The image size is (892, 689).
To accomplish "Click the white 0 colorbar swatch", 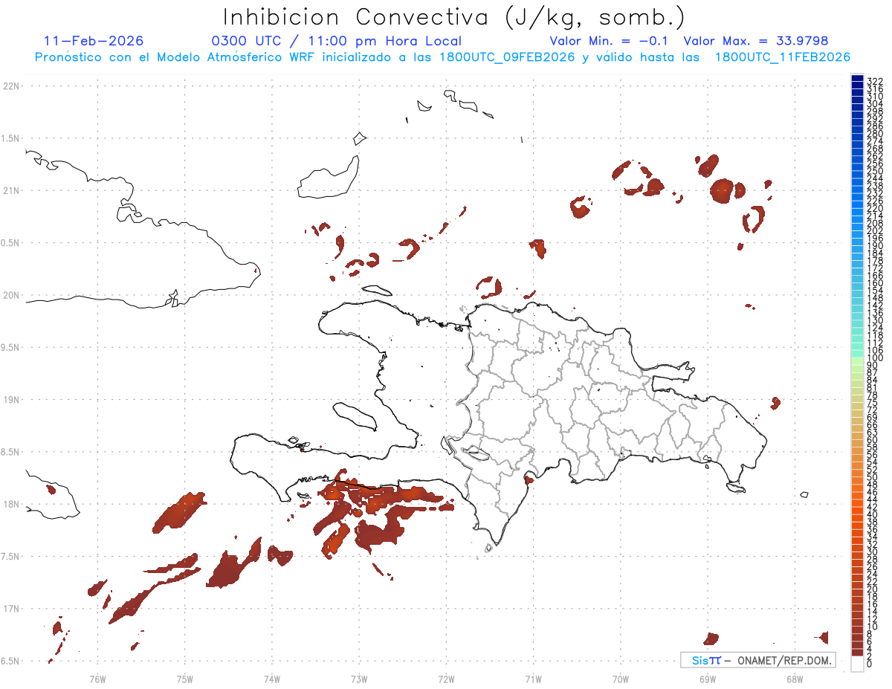I will [857, 664].
